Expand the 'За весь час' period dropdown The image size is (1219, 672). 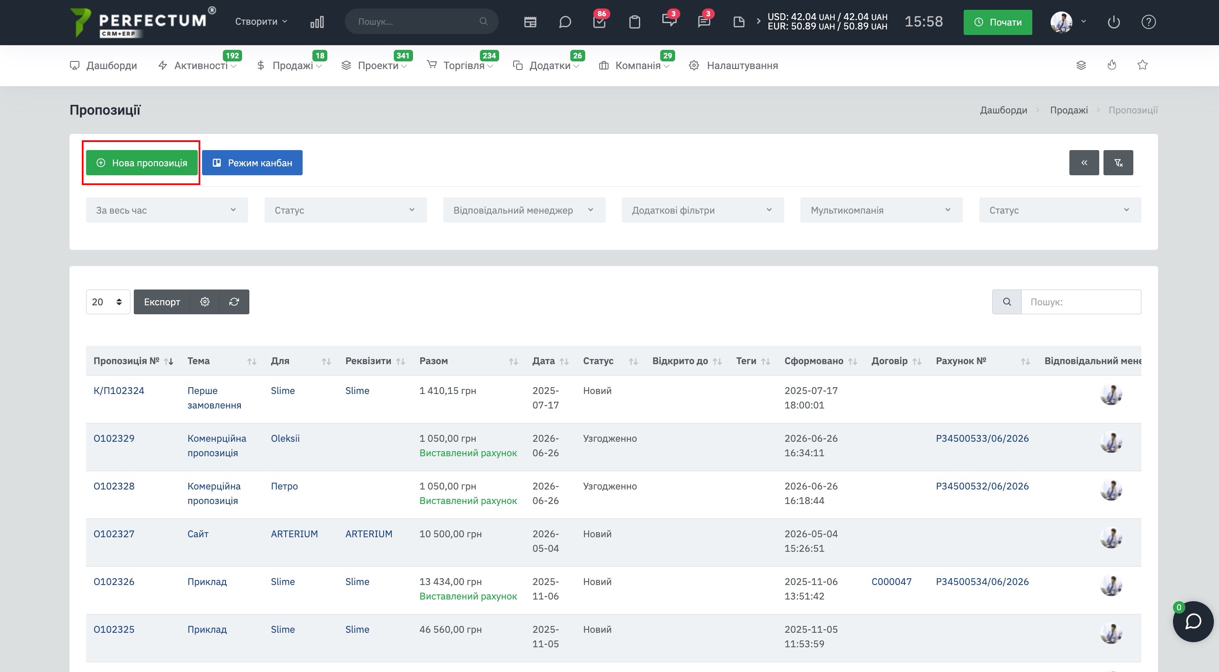(x=167, y=210)
